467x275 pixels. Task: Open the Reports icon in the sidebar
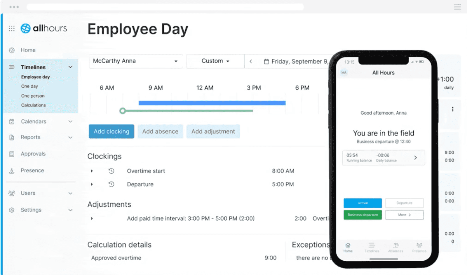coord(12,137)
